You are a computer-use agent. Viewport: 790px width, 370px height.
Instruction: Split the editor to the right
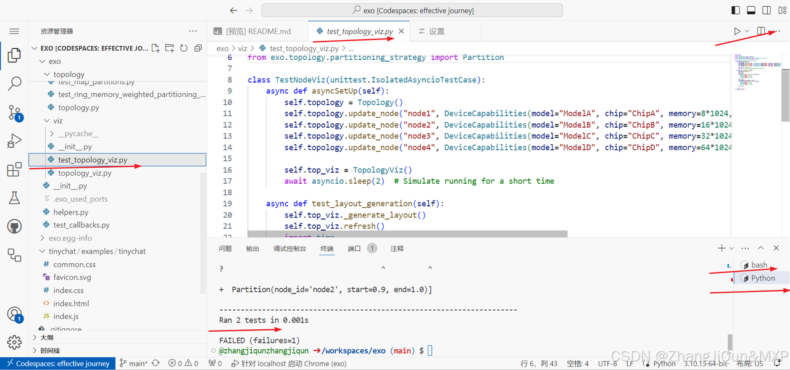pos(762,31)
